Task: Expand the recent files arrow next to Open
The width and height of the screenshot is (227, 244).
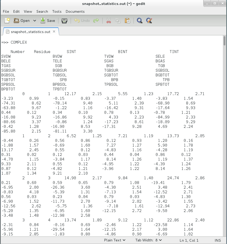Action: point(35,21)
